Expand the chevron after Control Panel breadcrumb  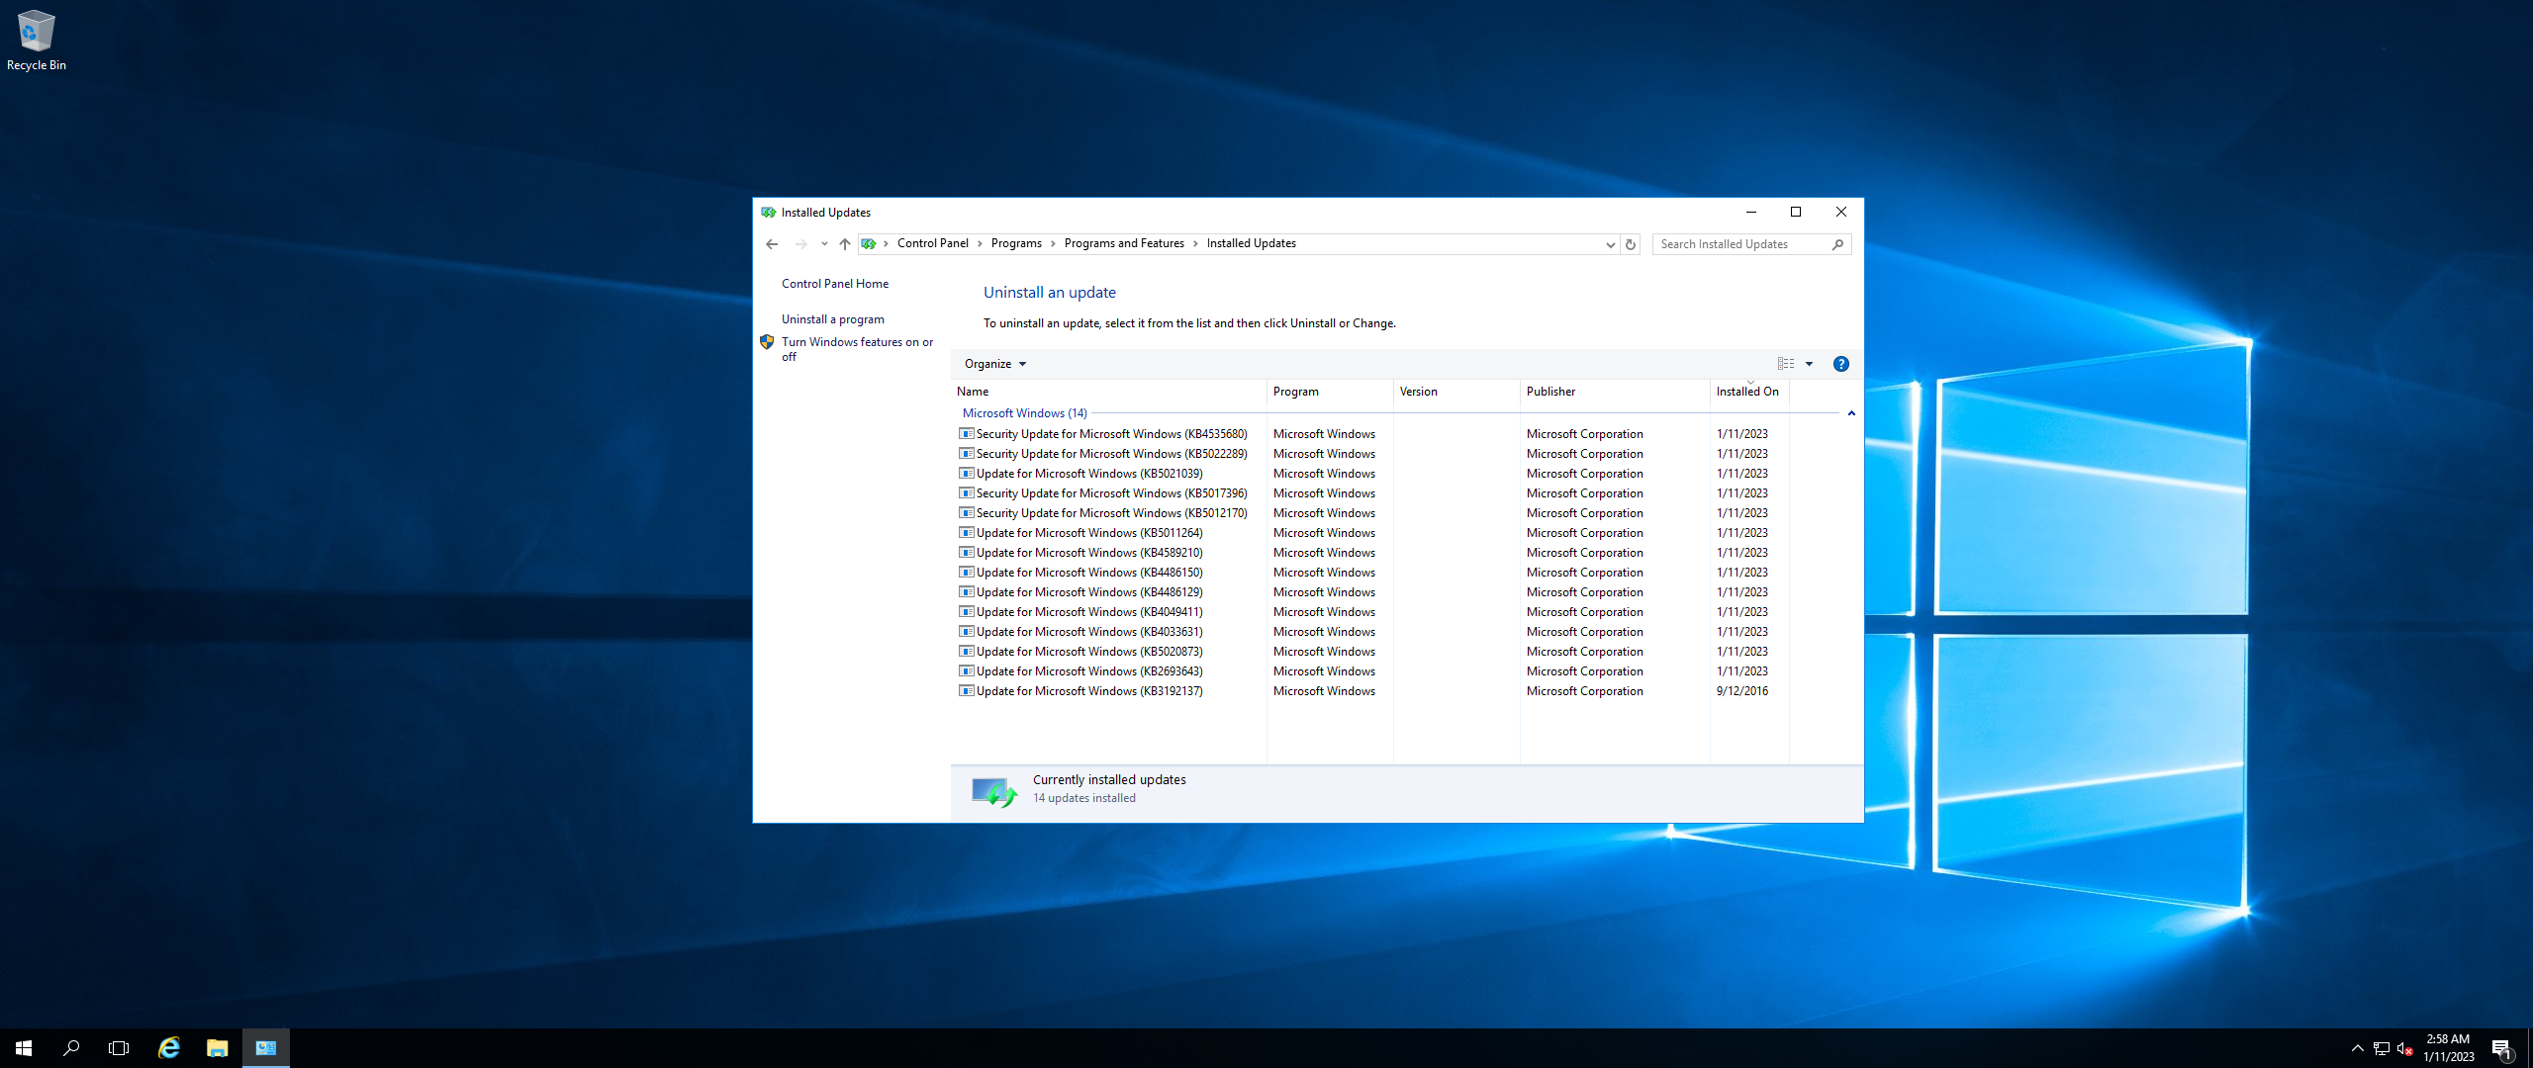981,244
